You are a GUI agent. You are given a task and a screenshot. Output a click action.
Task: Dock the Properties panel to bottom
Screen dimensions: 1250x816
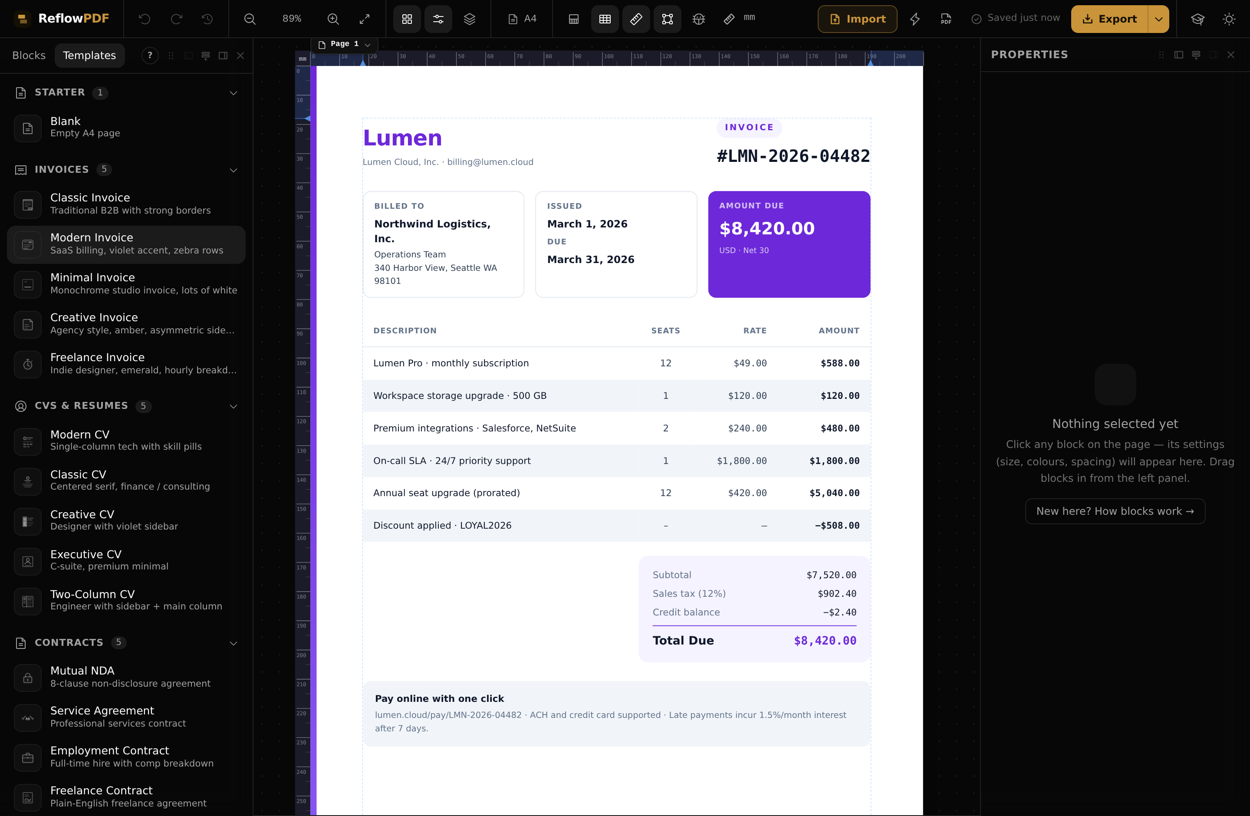(x=1196, y=55)
